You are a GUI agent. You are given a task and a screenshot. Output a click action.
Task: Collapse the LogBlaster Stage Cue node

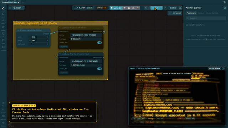pyautogui.click(x=60, y=28)
